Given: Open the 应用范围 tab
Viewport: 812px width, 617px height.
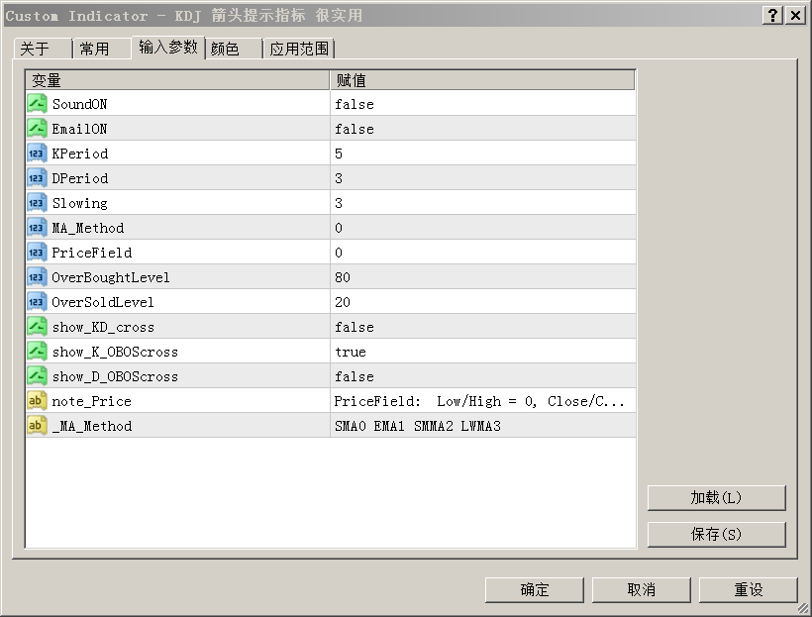Looking at the screenshot, I should click(299, 49).
